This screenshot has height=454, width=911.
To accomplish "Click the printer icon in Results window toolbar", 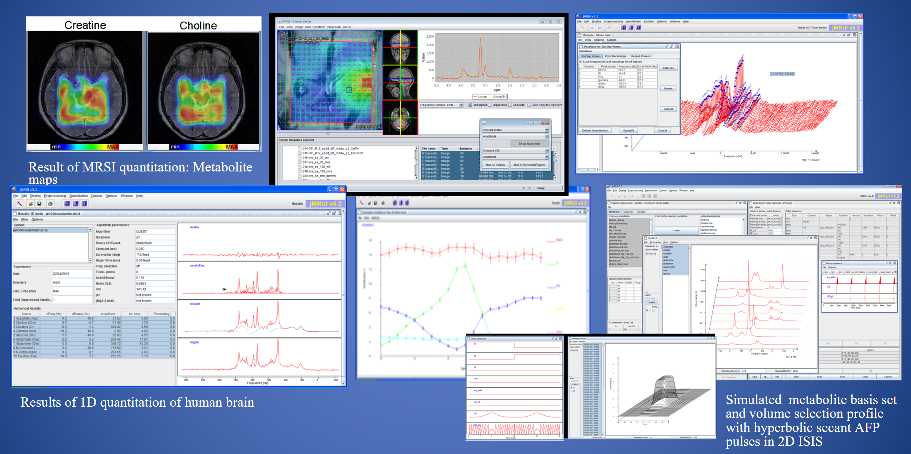I will pyautogui.click(x=50, y=204).
